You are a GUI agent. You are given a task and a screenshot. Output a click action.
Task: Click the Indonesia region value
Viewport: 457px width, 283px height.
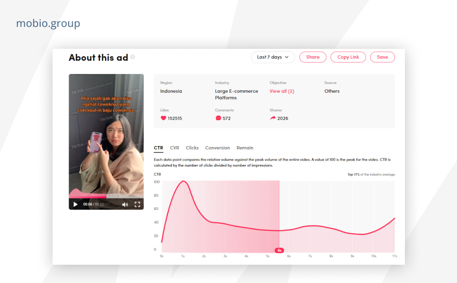coord(171,91)
